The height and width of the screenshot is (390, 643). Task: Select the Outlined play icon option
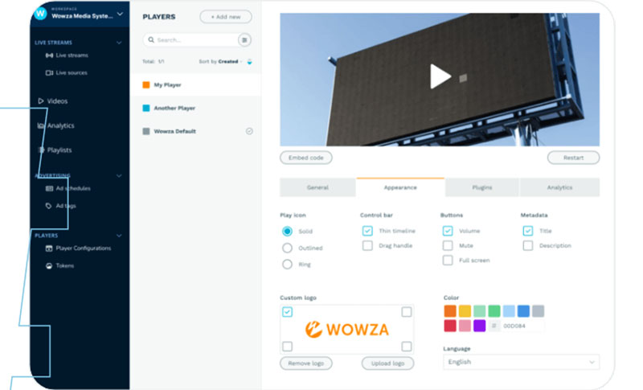(x=287, y=248)
